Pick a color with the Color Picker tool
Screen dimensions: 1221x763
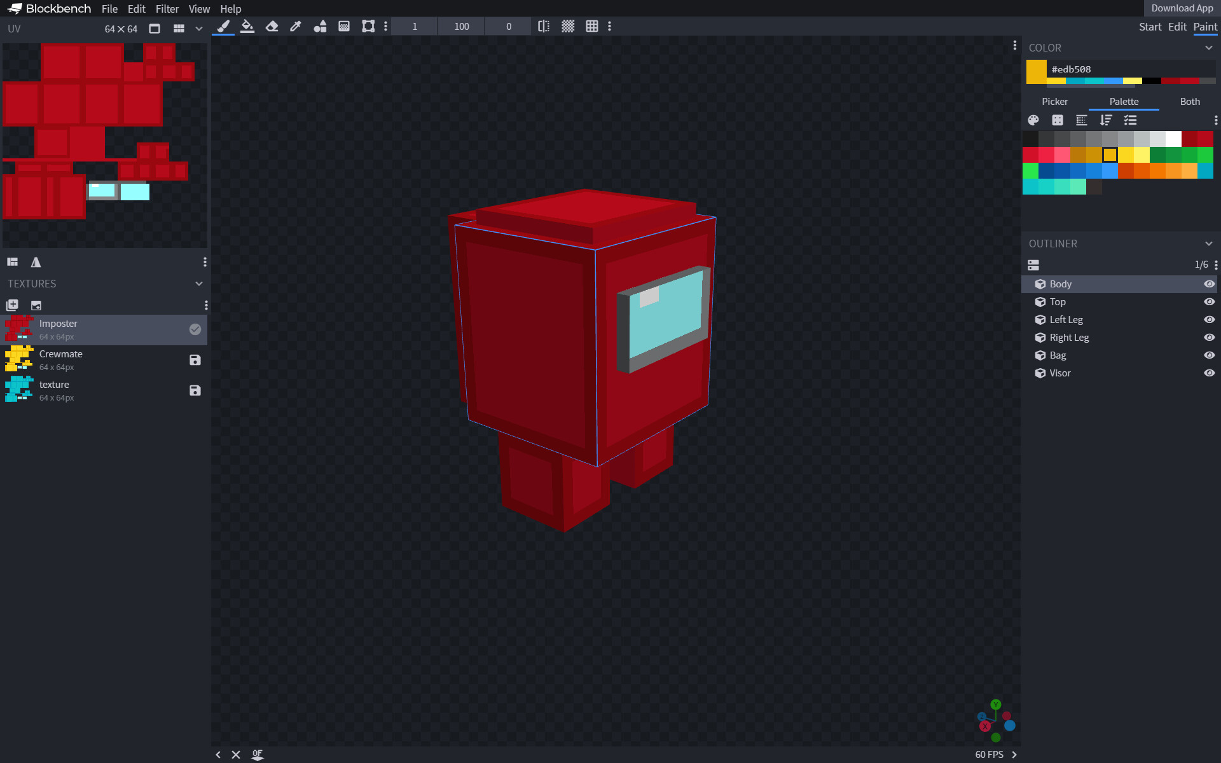coord(295,26)
